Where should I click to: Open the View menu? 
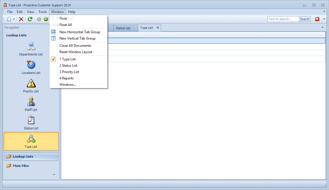(30, 12)
